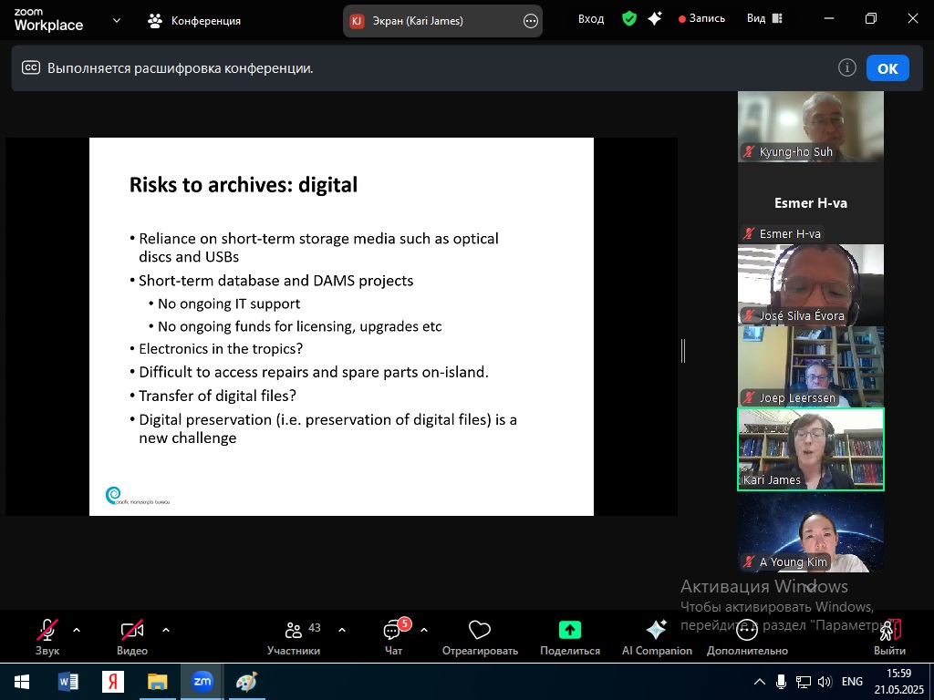Screen dimensions: 934x700
Task: Select A Young Kim video thumbnail
Action: [x=811, y=532]
